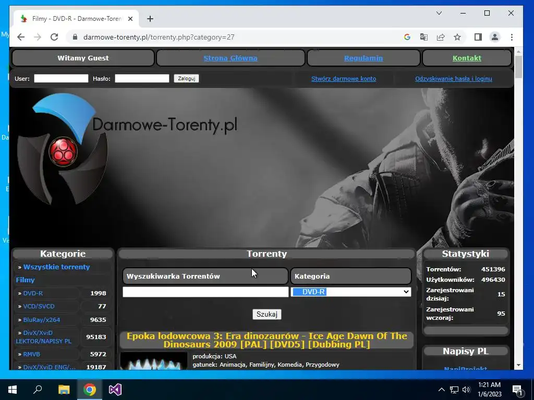Open a new tab with the plus button

pos(150,19)
